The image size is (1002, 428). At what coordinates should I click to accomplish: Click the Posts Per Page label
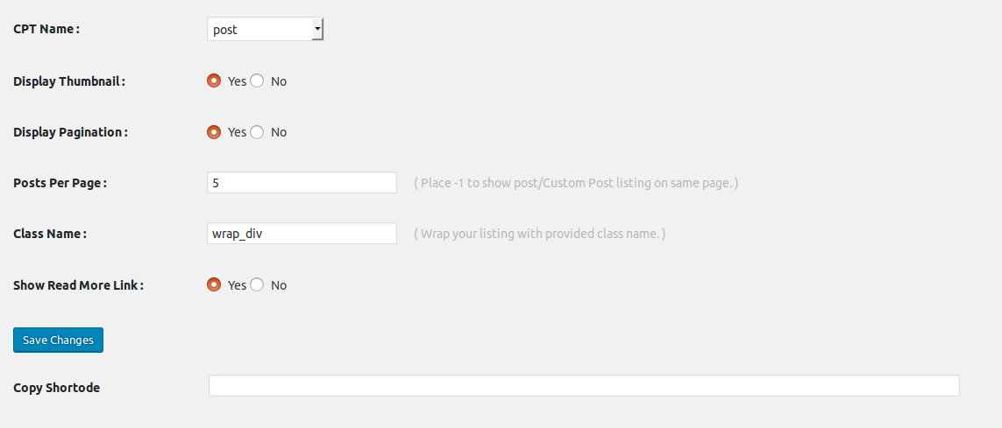60,183
